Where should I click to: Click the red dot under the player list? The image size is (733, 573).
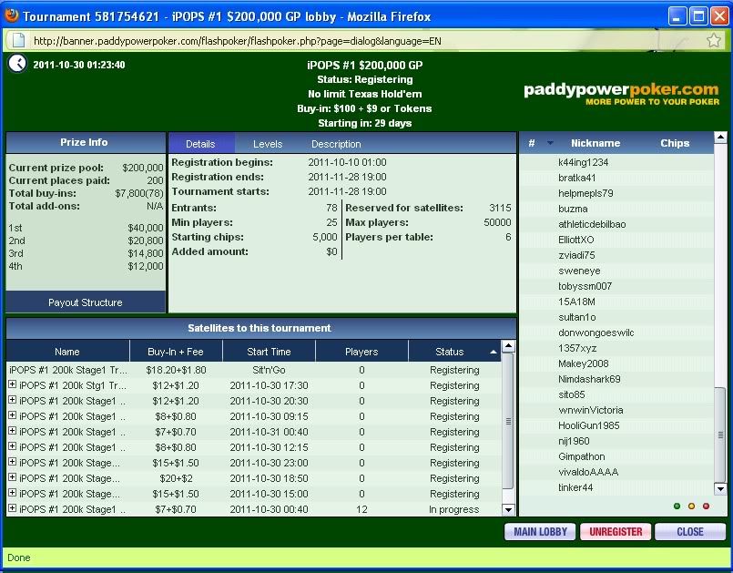706,506
